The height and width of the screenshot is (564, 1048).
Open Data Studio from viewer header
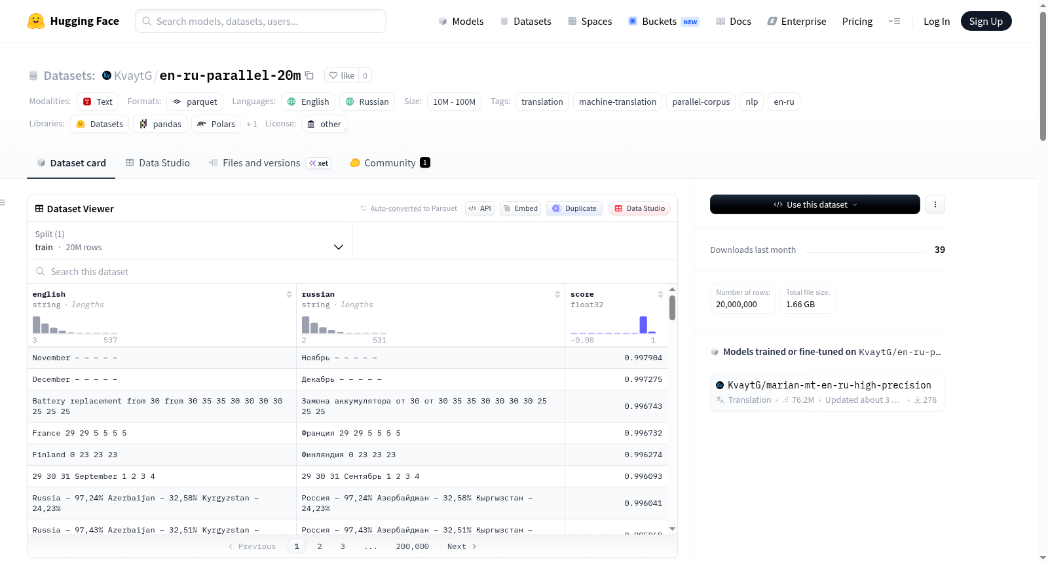coord(639,208)
